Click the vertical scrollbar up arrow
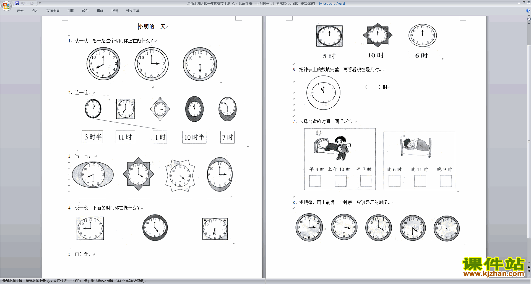The height and width of the screenshot is (284, 531). point(529,23)
